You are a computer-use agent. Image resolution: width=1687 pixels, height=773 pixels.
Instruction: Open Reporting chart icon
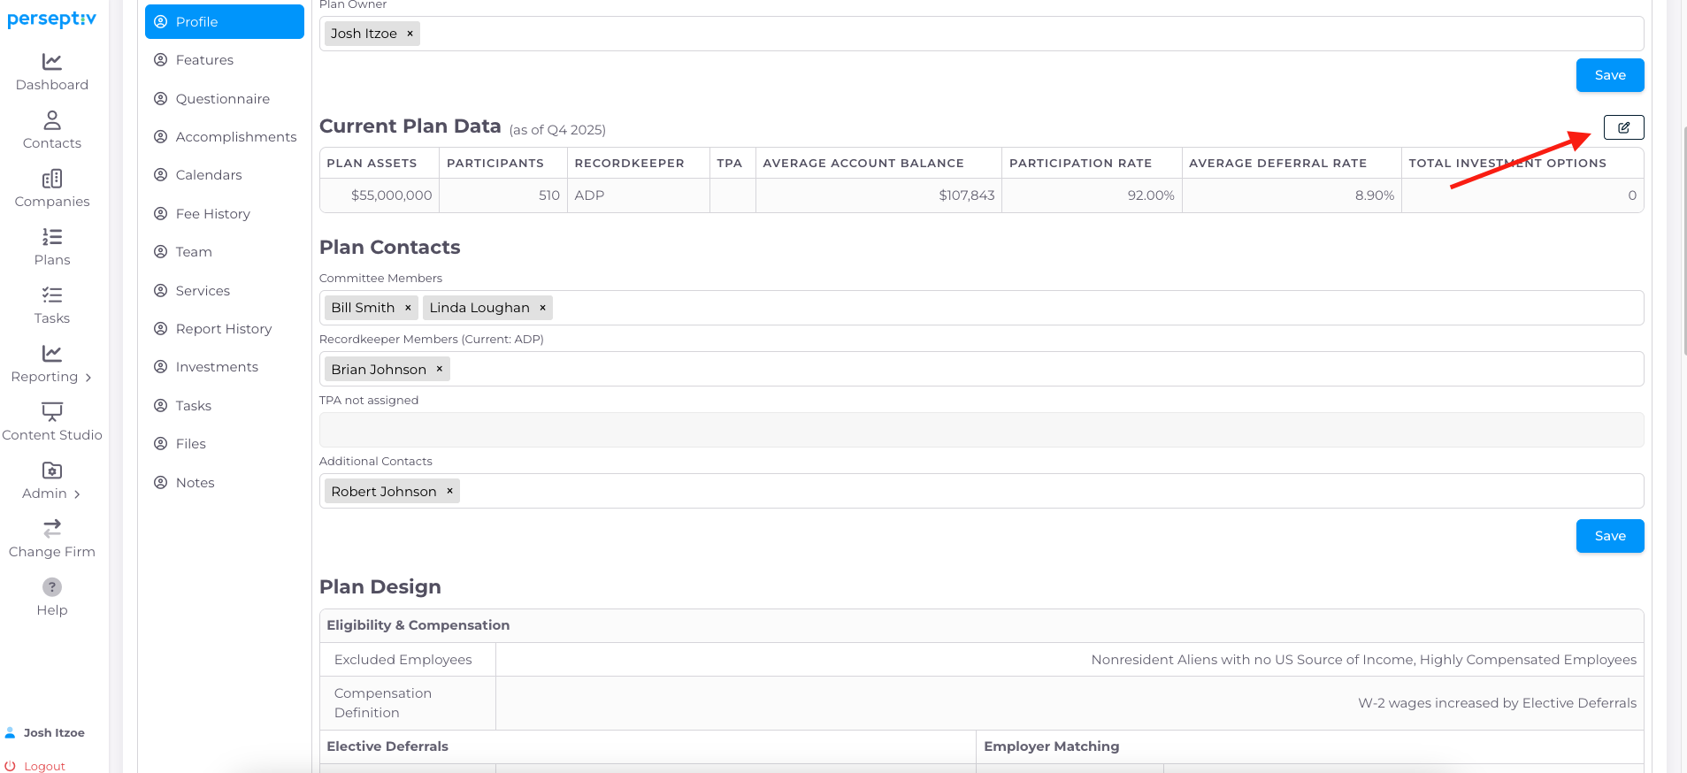tap(52, 353)
